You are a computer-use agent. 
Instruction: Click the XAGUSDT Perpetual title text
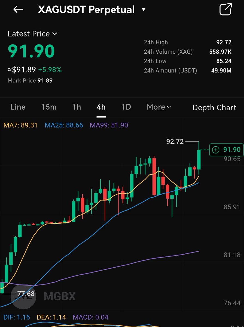click(x=86, y=10)
